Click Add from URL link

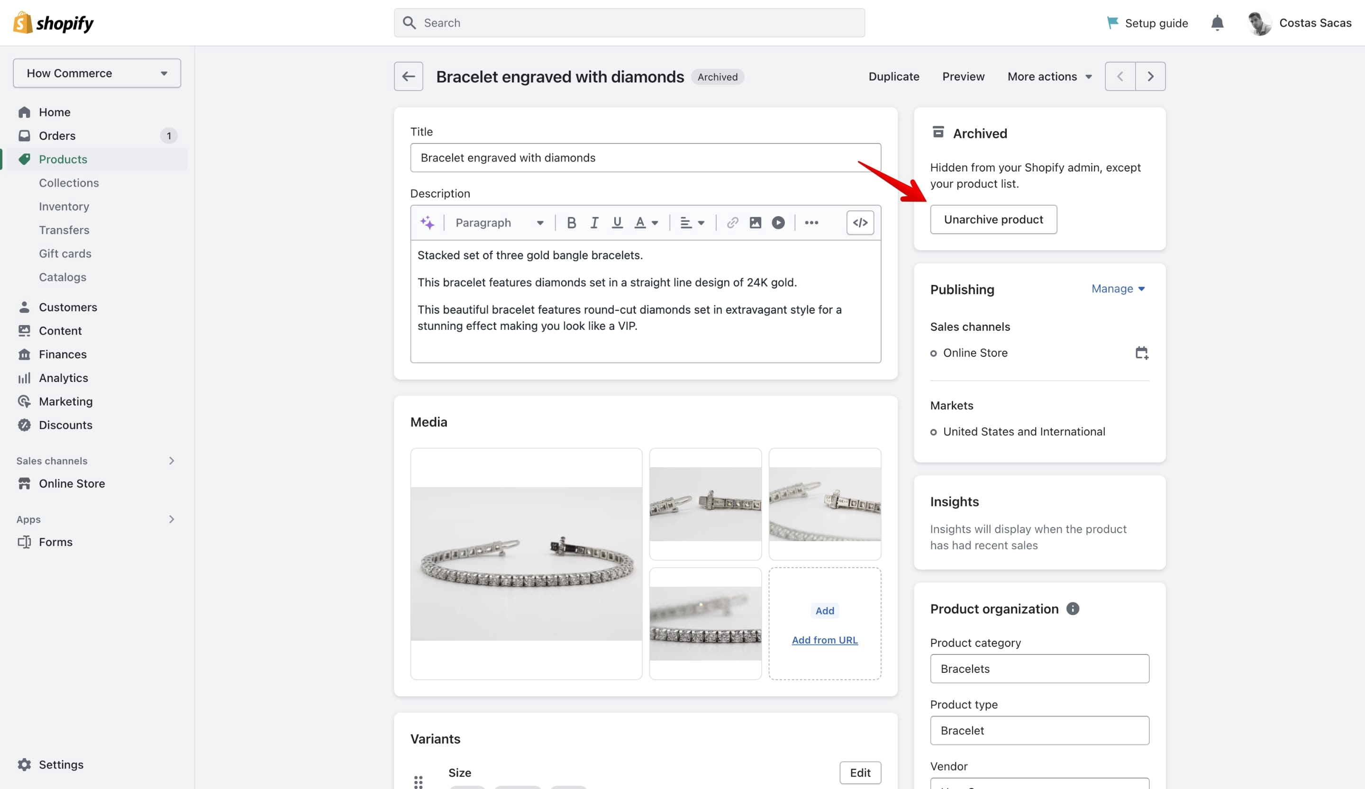coord(824,640)
